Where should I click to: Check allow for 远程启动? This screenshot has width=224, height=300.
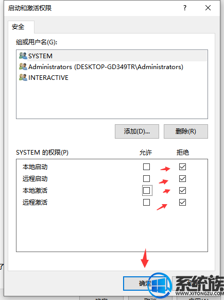pyautogui.click(x=146, y=179)
